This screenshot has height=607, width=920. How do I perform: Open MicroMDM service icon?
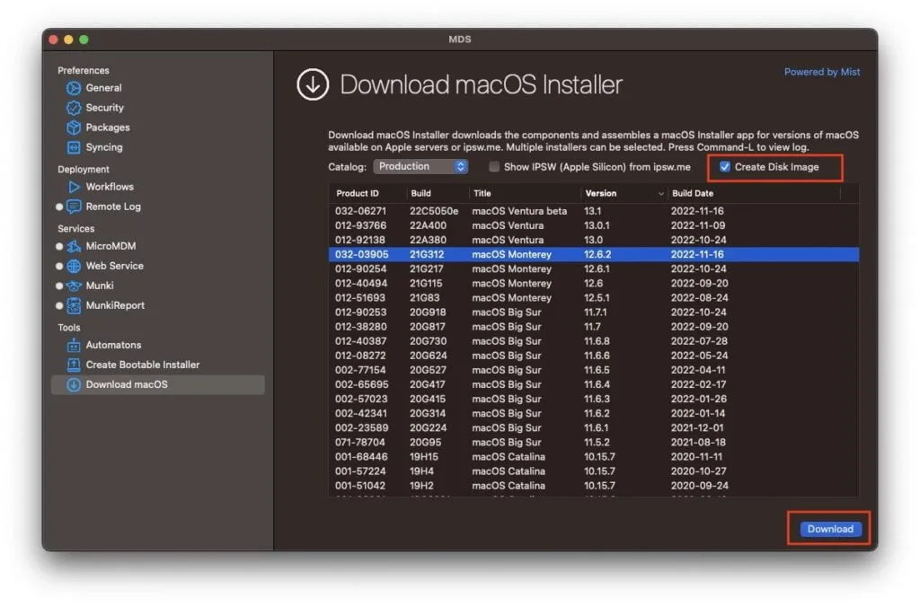(74, 246)
